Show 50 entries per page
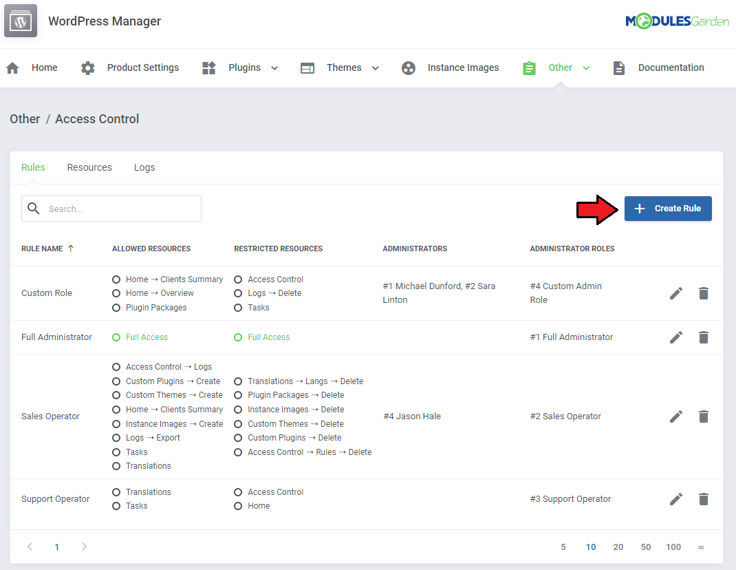This screenshot has height=570, width=736. click(645, 547)
